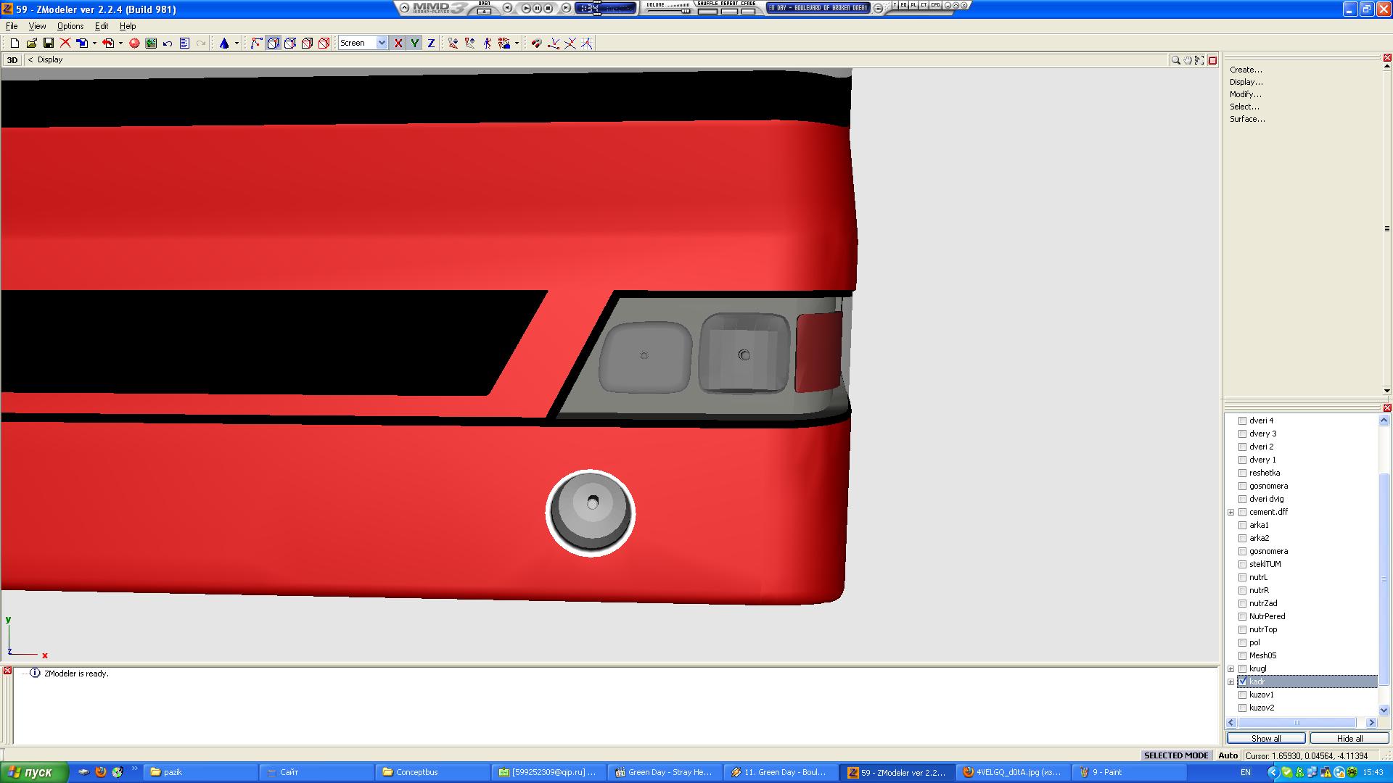Click the Save file icon
The width and height of the screenshot is (1393, 783).
click(48, 43)
